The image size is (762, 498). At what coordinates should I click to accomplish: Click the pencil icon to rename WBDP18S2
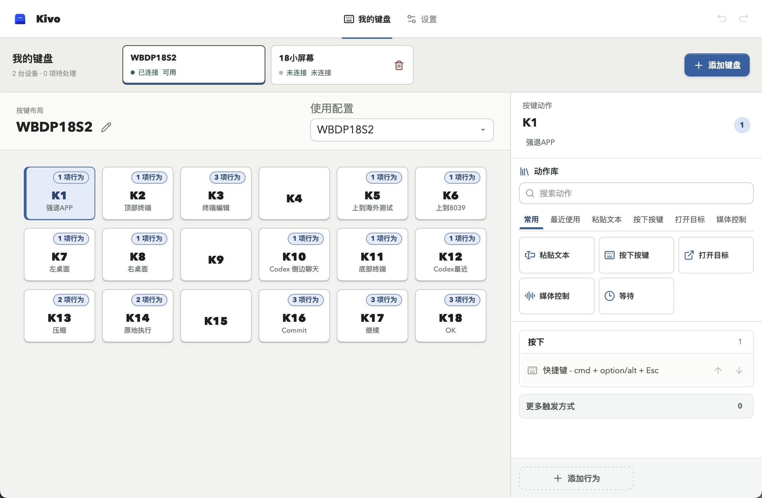point(106,127)
